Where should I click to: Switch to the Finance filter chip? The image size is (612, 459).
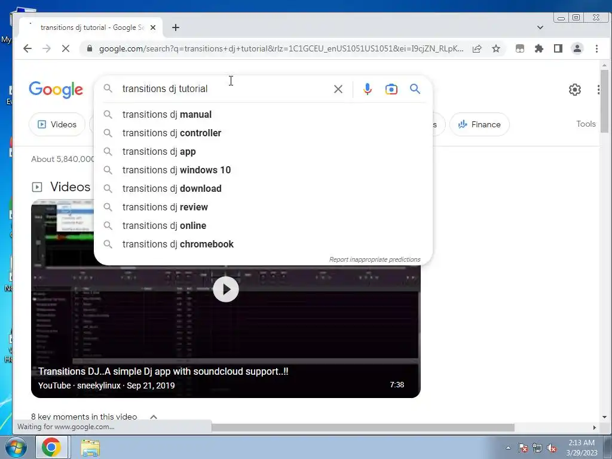pos(479,124)
